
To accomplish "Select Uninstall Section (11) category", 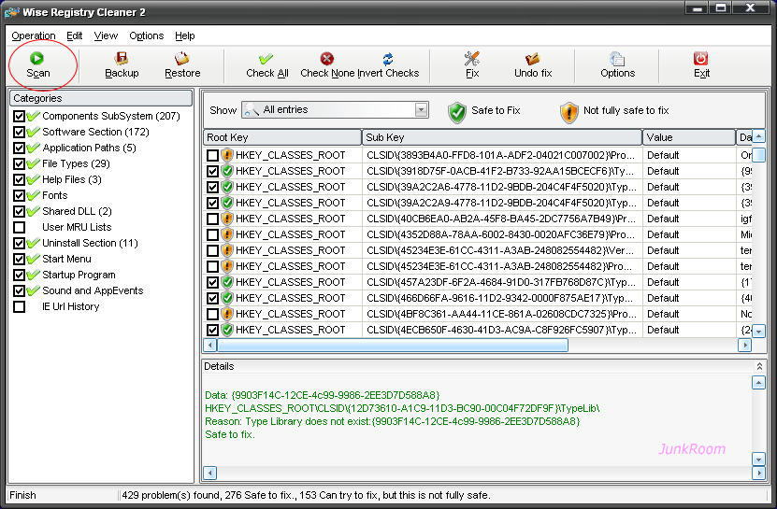I will (x=90, y=243).
